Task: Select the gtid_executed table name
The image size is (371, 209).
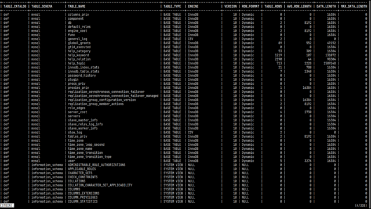Action: click(x=79, y=47)
